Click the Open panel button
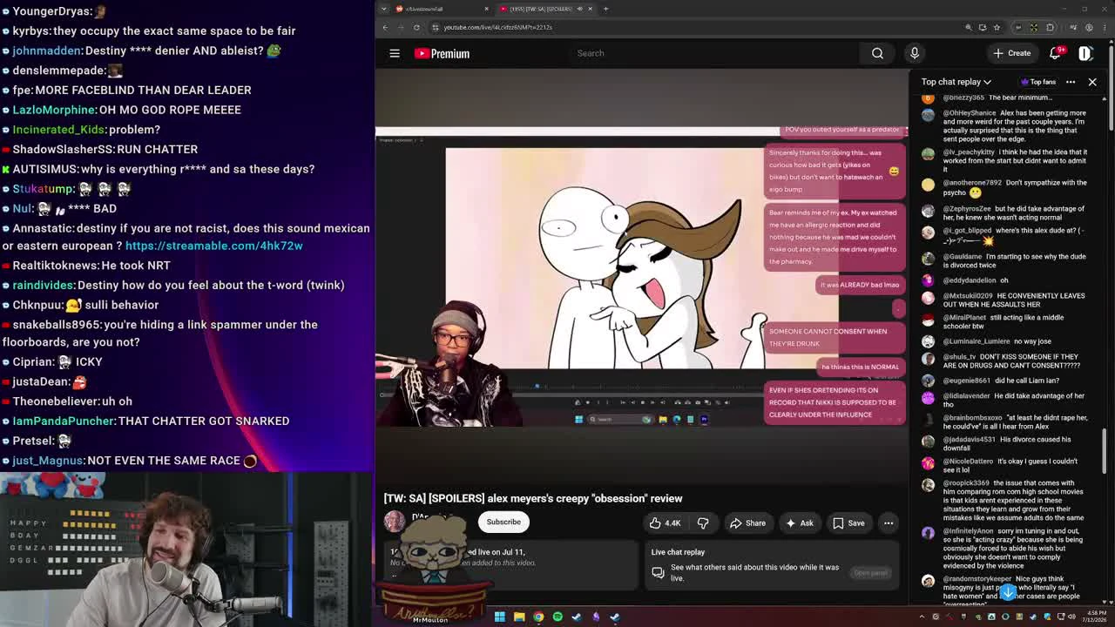 pyautogui.click(x=870, y=573)
